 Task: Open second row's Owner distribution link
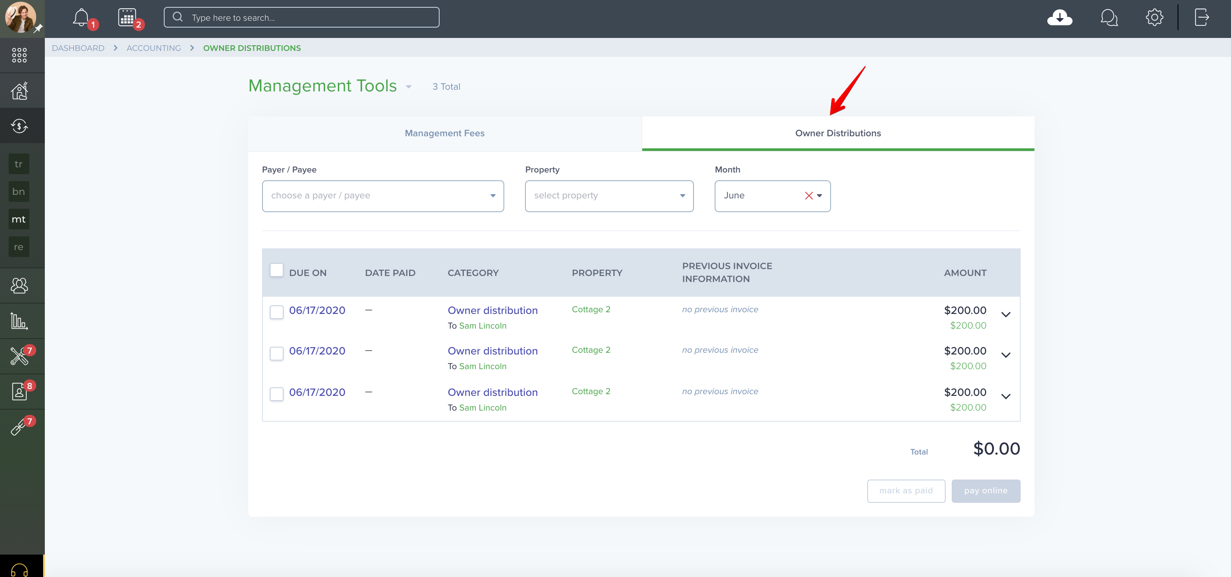[492, 351]
